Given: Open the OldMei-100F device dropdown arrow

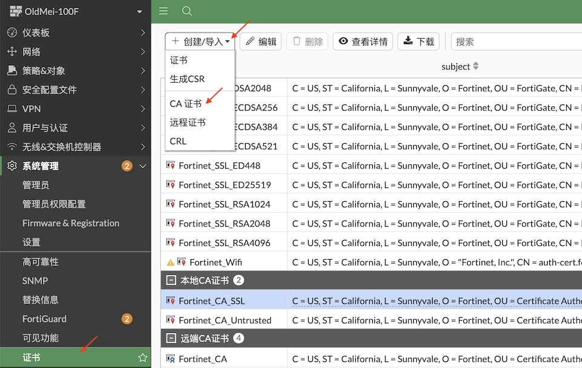Looking at the screenshot, I should [x=140, y=11].
